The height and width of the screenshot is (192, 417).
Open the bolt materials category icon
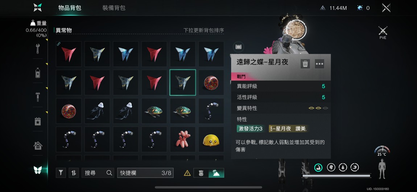click(x=38, y=97)
